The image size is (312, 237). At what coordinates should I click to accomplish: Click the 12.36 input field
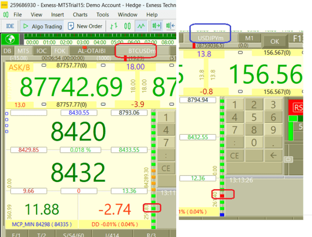pos(198,178)
